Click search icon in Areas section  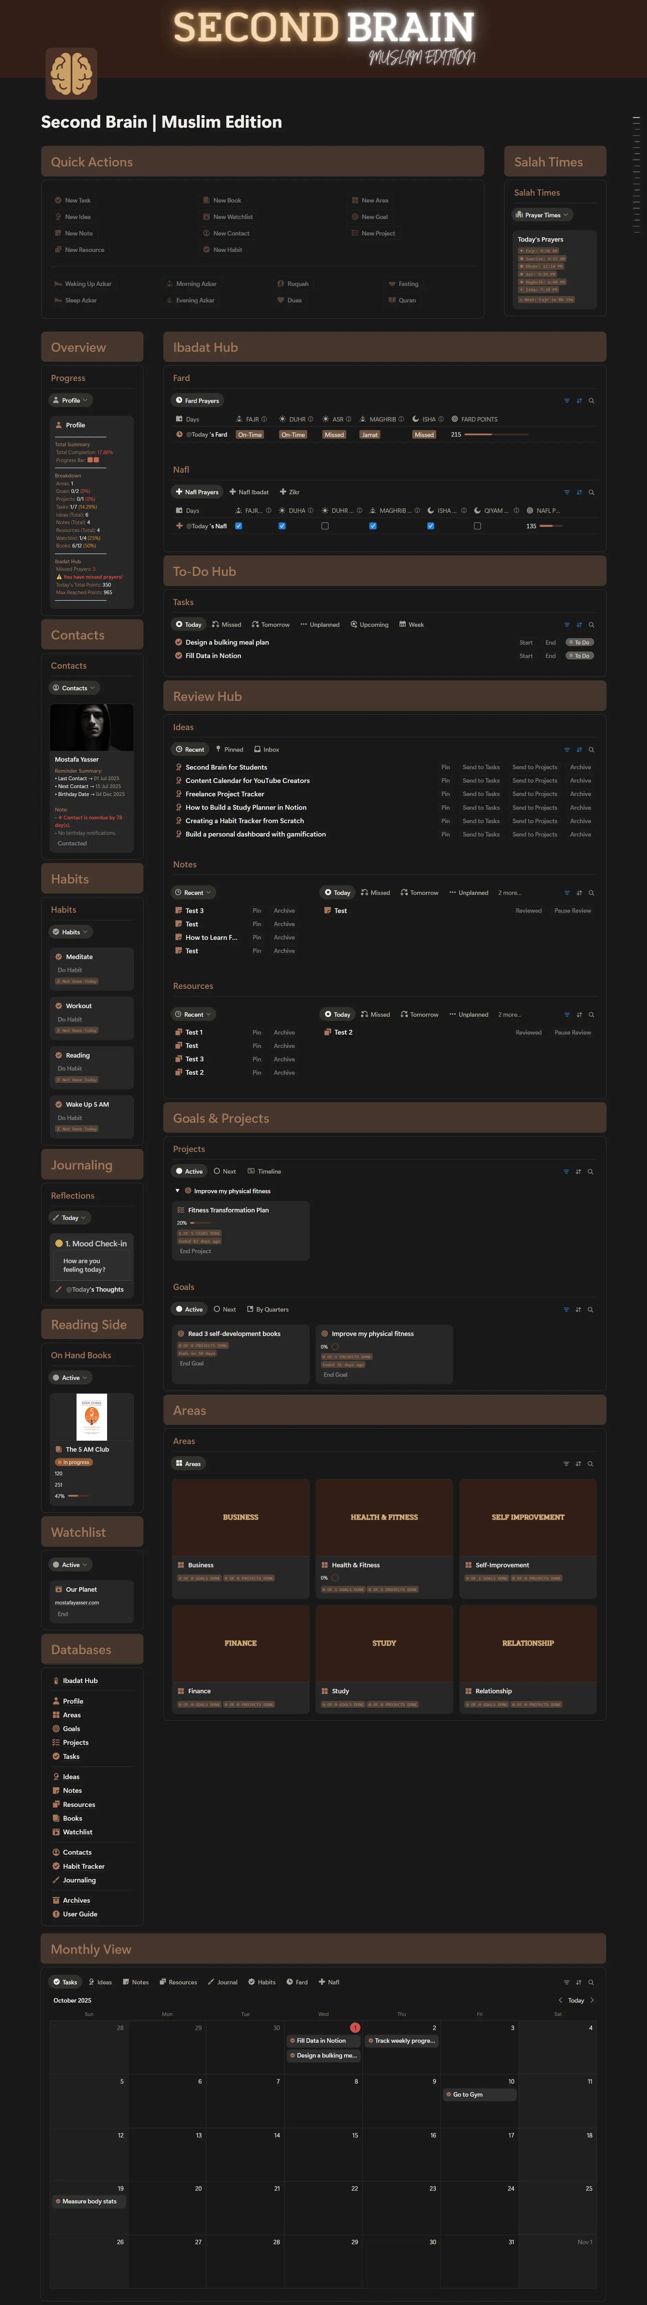[x=591, y=1464]
